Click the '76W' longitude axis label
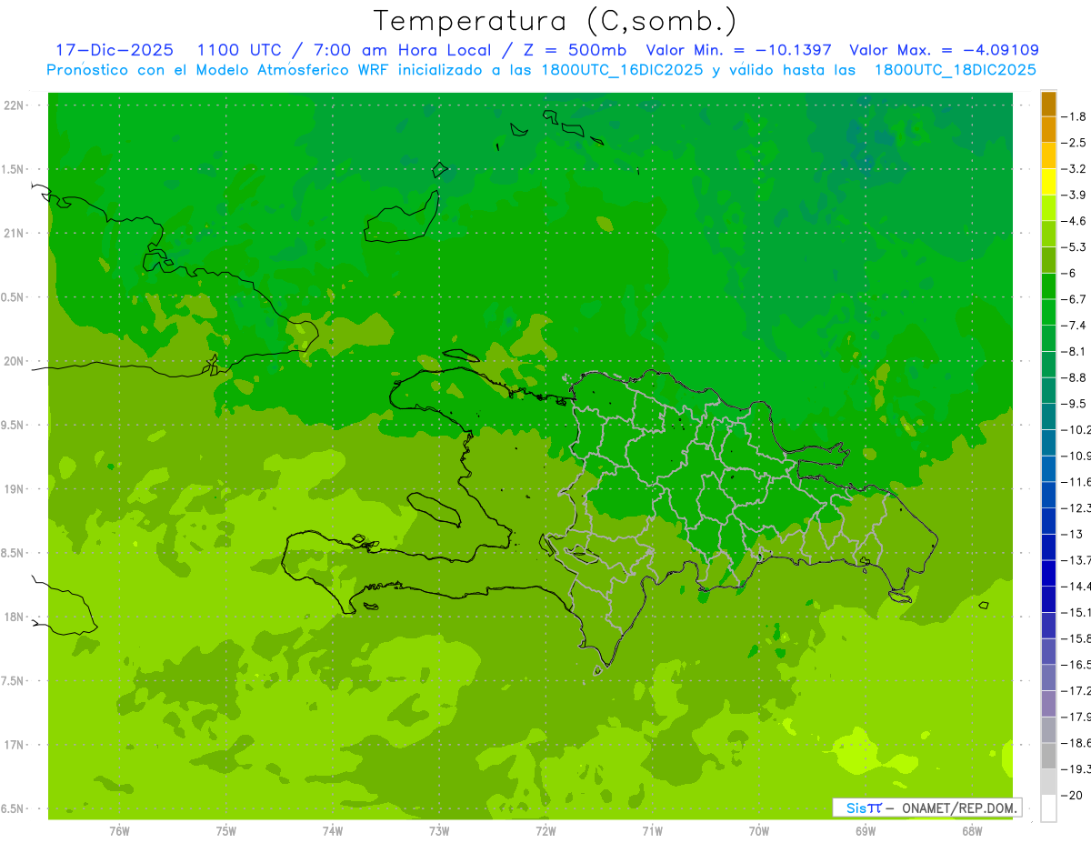1091x843 pixels. pos(119,830)
